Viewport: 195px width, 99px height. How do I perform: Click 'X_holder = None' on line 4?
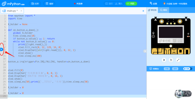[18, 24]
